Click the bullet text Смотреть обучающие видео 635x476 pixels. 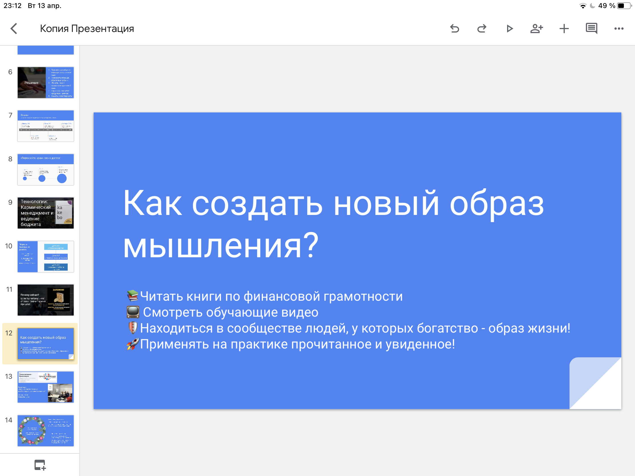[x=230, y=312]
